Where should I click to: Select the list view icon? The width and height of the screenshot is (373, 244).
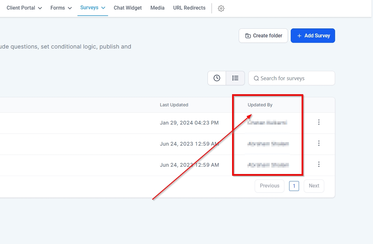click(x=235, y=78)
